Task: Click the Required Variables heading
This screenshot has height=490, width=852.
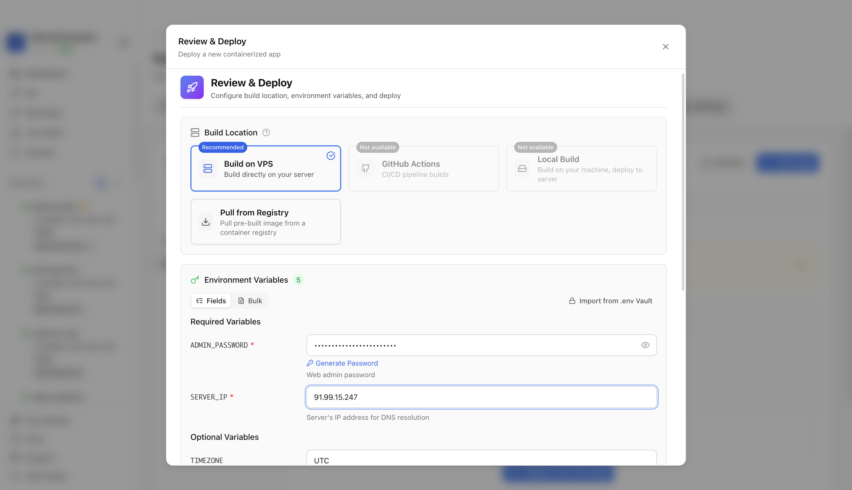Action: click(225, 322)
